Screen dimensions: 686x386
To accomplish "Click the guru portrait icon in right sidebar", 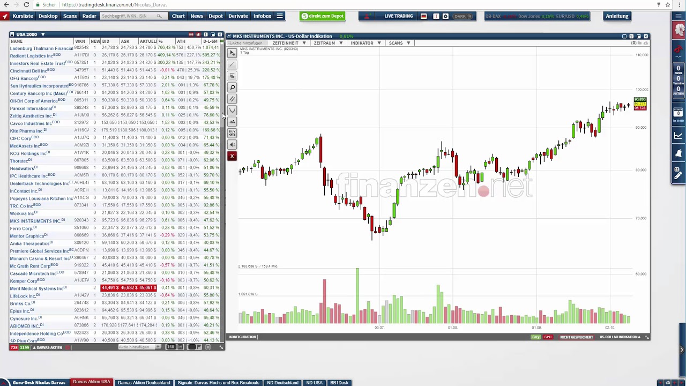I will (678, 31).
